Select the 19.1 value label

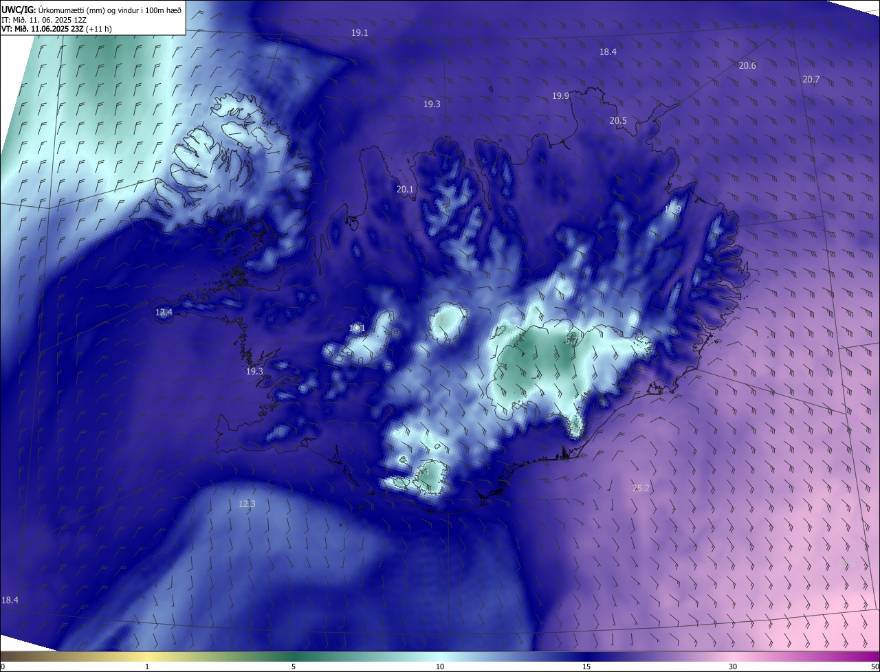360,33
